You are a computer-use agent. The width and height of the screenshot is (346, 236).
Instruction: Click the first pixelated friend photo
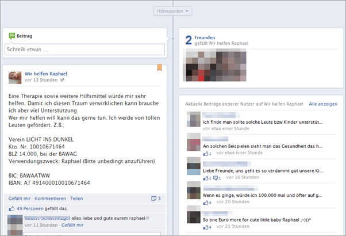coord(201,66)
